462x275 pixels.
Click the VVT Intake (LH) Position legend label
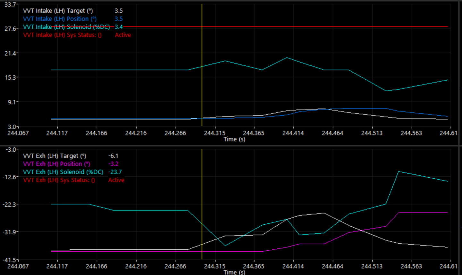tap(60, 19)
